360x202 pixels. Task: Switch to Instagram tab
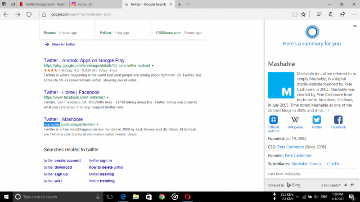(x=95, y=4)
